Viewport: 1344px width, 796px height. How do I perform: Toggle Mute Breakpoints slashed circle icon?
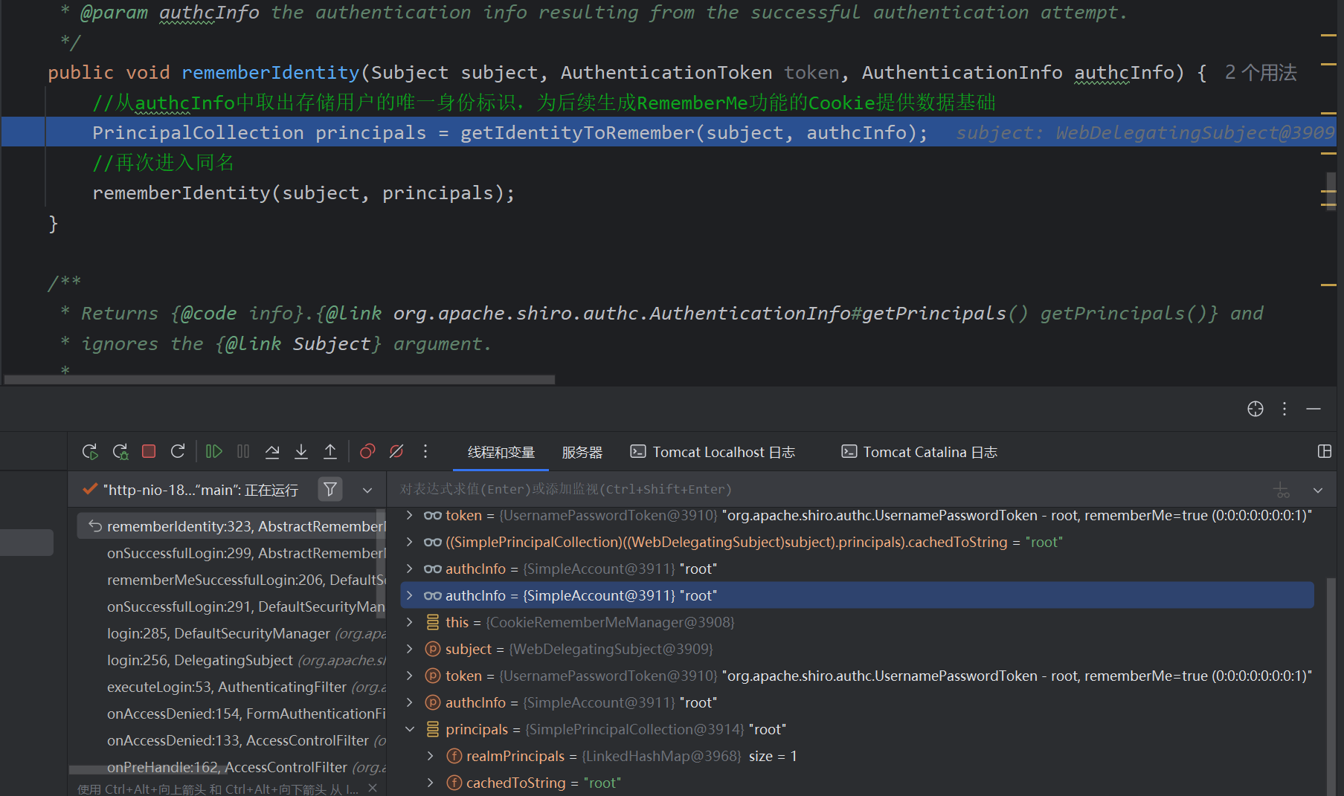pos(396,451)
